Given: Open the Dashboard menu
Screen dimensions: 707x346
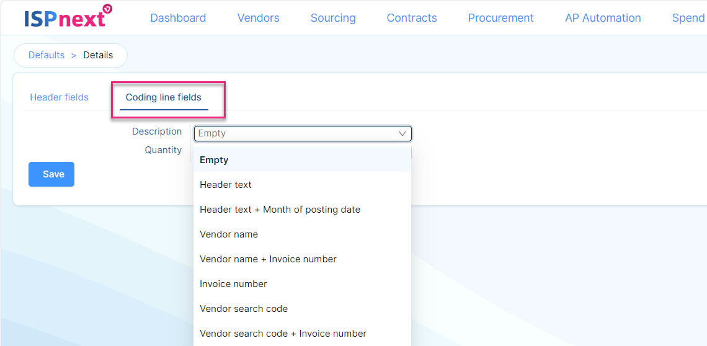Looking at the screenshot, I should (178, 18).
